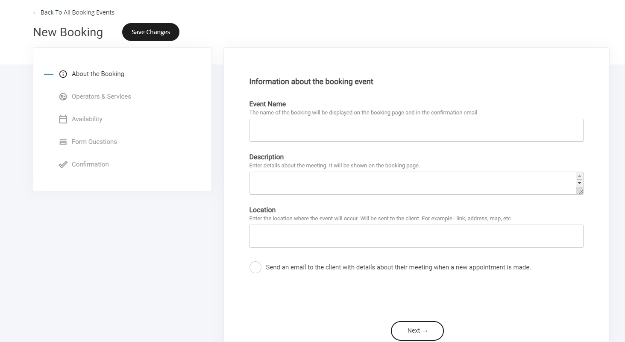
Task: Click the Form Questions list icon
Action: click(63, 142)
